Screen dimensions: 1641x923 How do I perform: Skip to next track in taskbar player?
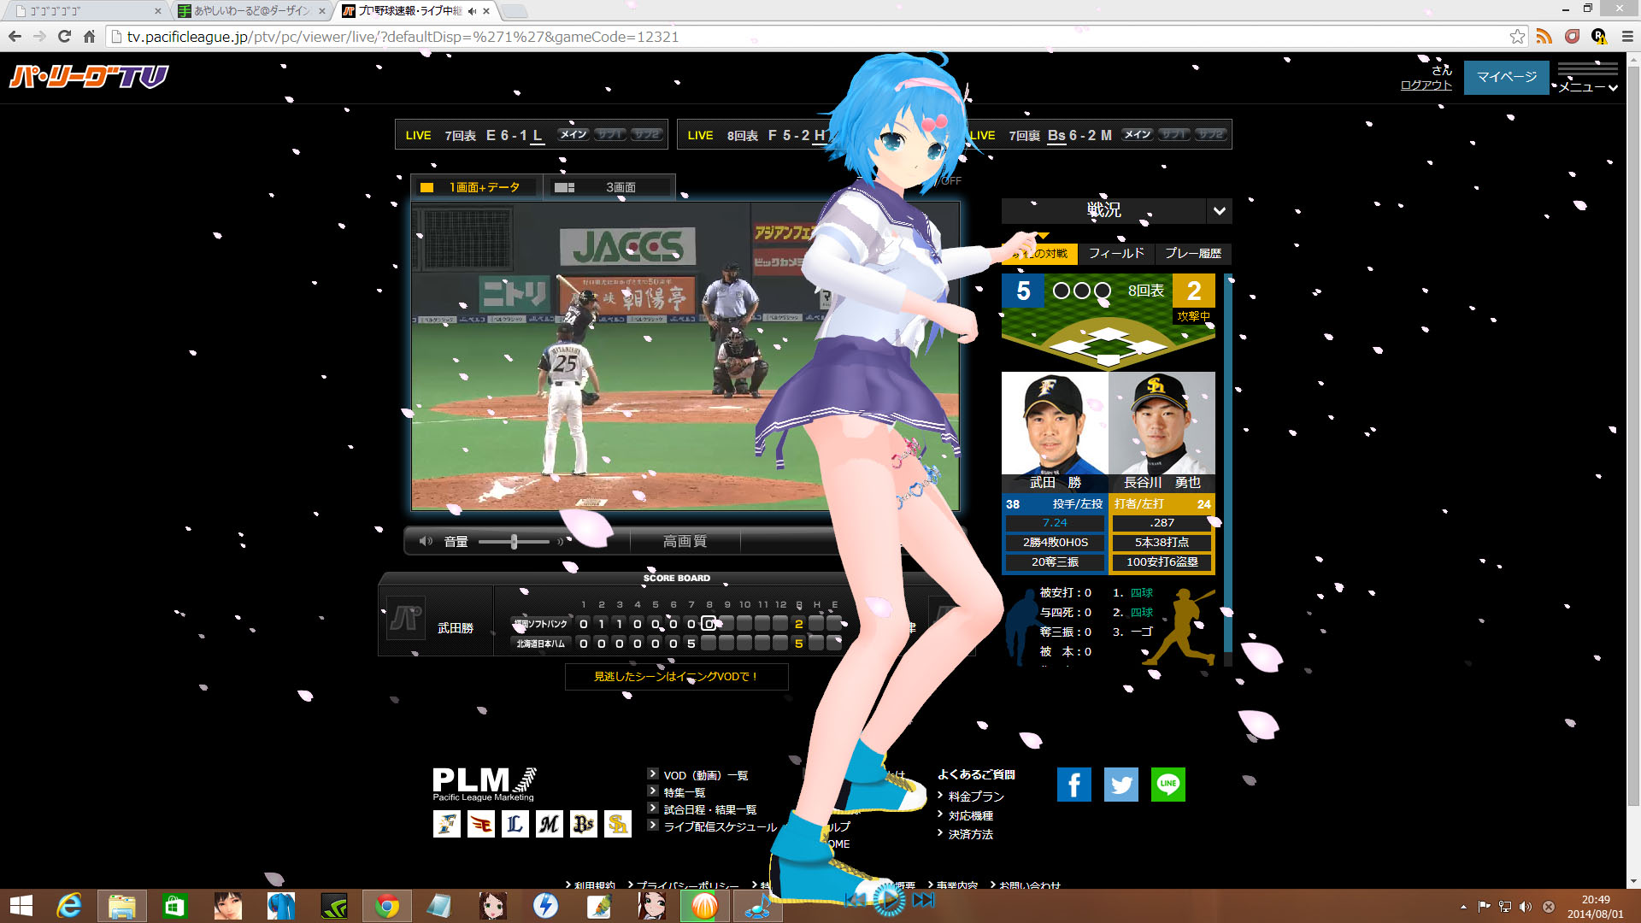pyautogui.click(x=923, y=900)
